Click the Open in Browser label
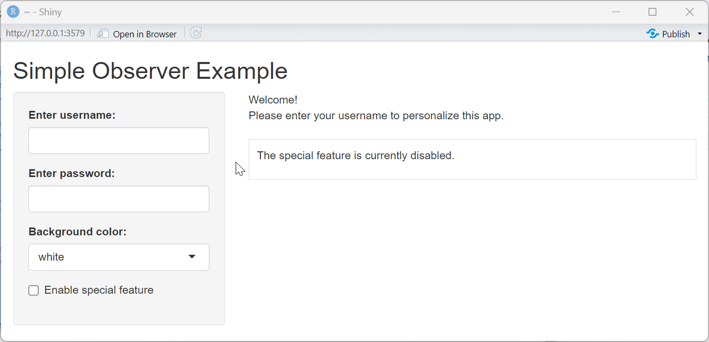Viewport: 709px width, 342px height. [145, 34]
